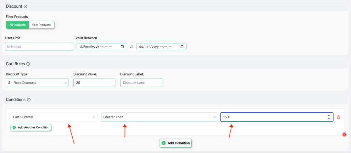Click the info icon next to Conditions

point(29,100)
